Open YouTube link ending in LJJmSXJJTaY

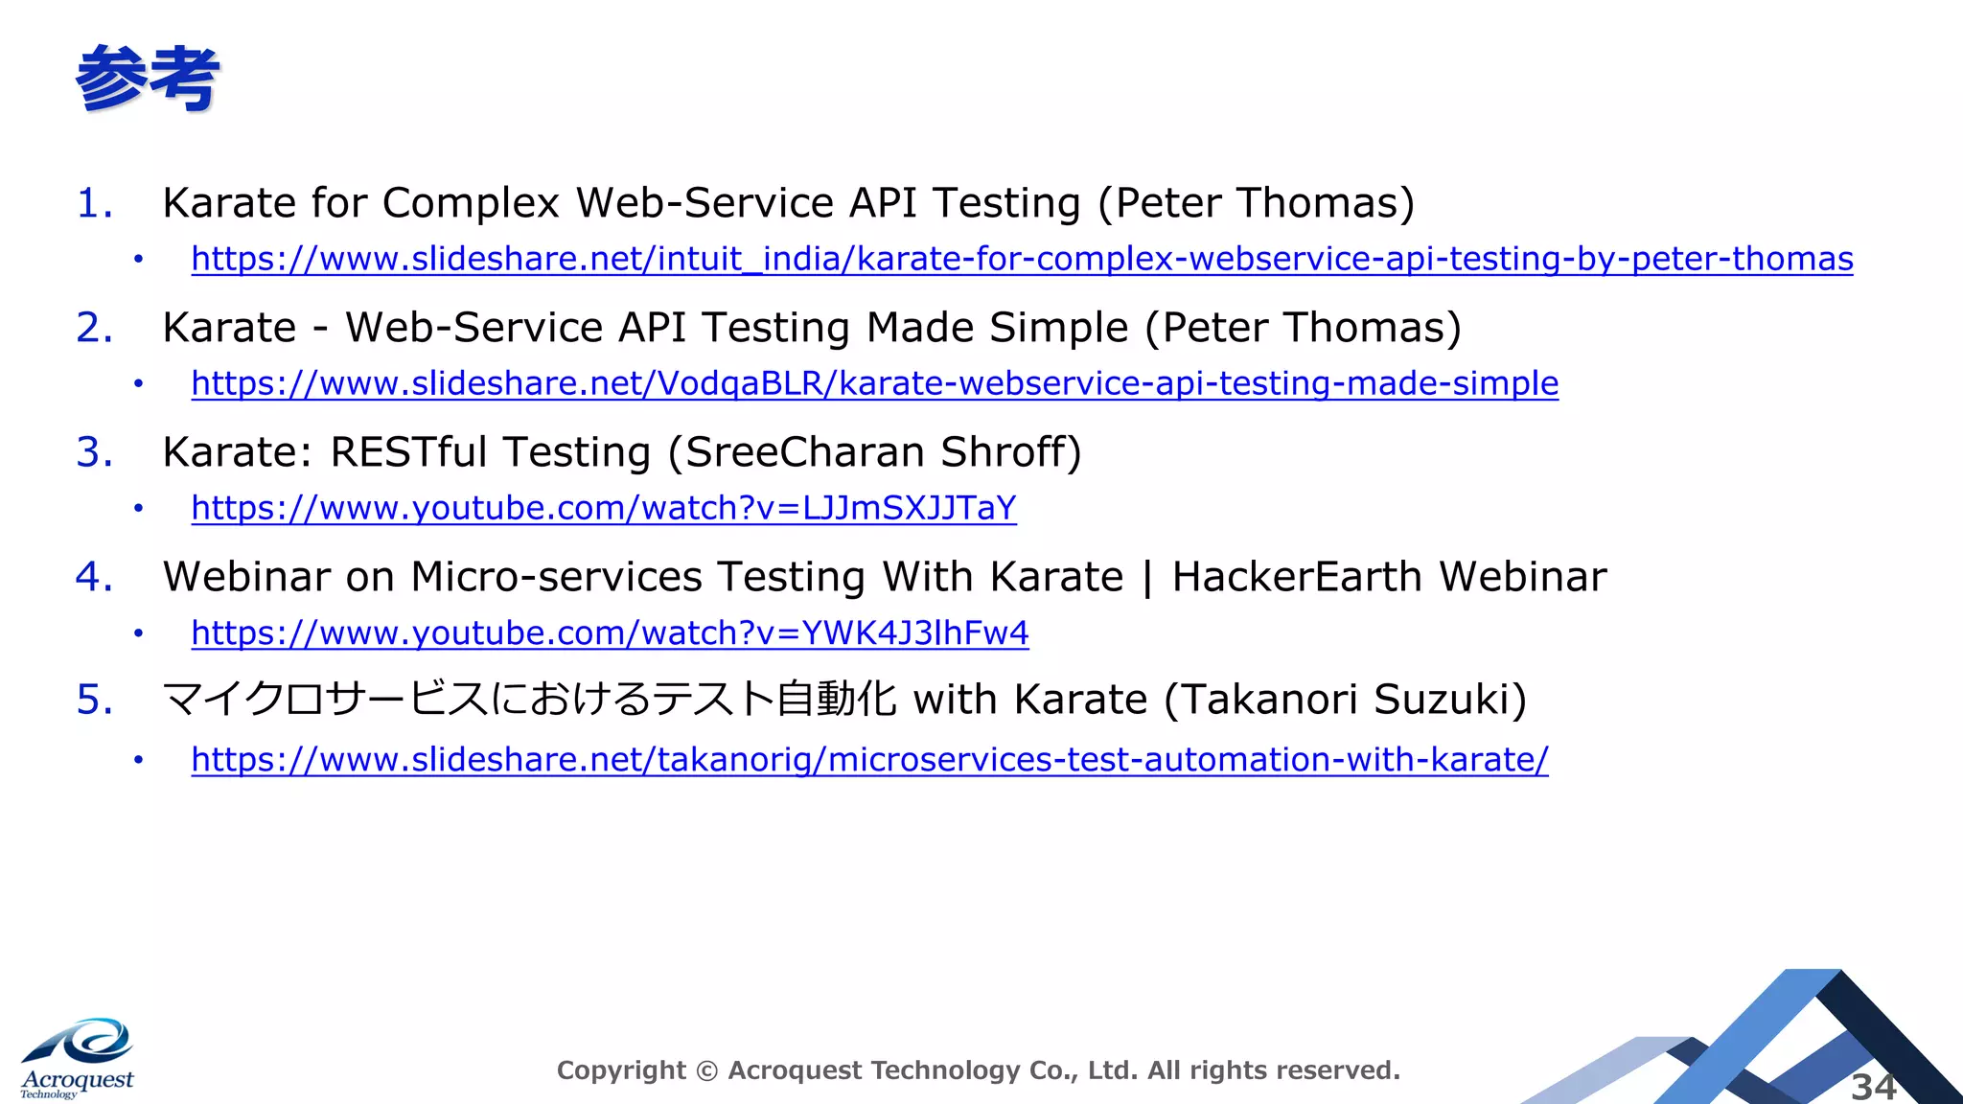click(x=604, y=508)
